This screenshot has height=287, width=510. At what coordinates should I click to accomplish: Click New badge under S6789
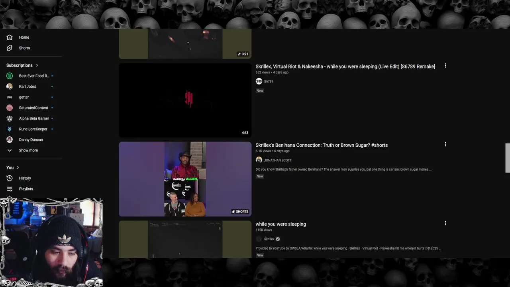click(x=260, y=91)
